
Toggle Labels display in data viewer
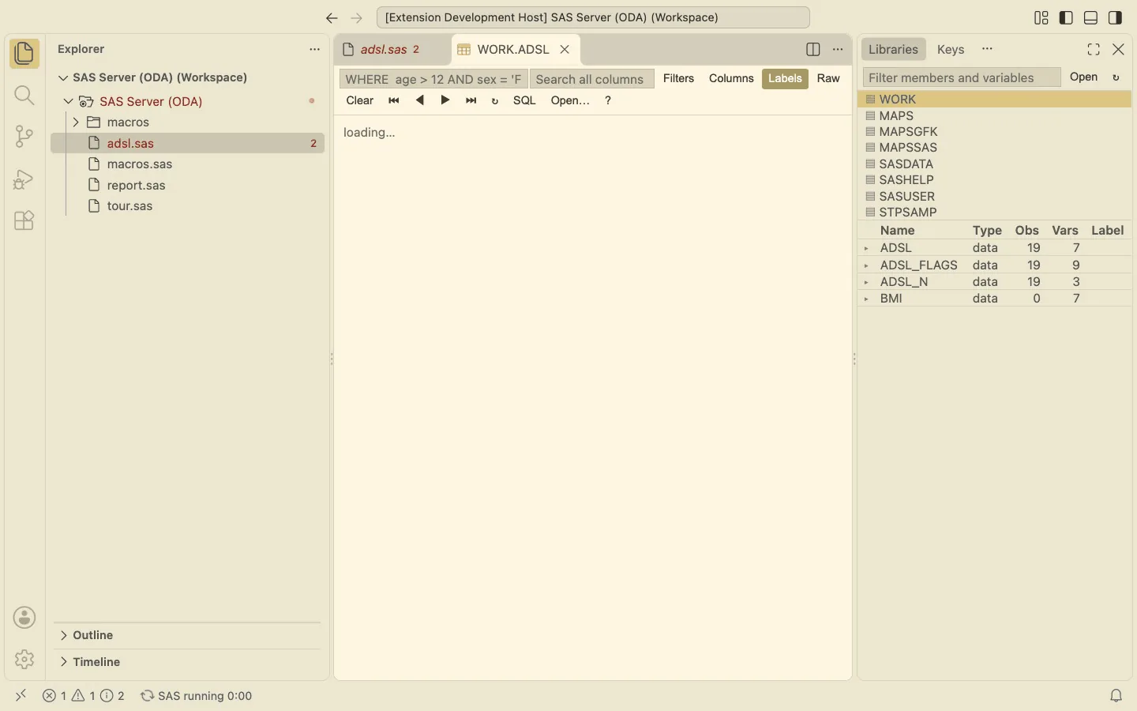(785, 78)
